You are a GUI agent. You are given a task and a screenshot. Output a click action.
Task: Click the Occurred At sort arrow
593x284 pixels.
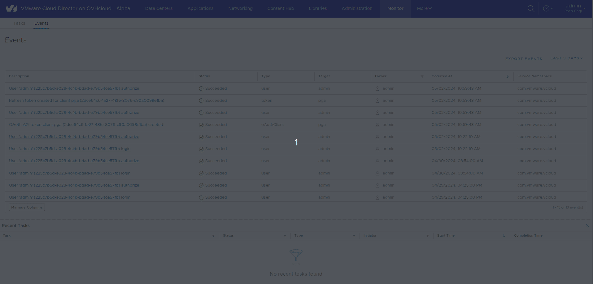pos(507,76)
